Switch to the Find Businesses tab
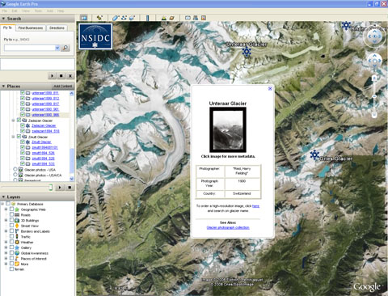Screen dimensions: 388x296 pos(31,27)
